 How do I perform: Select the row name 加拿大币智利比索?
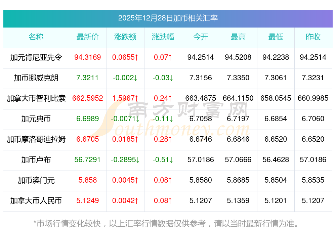pos(36,98)
